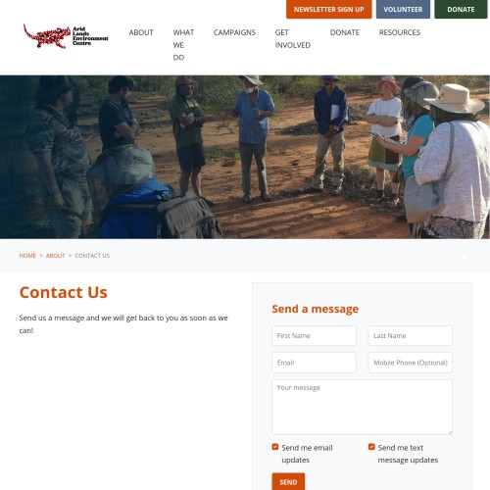This screenshot has width=490, height=490.
Task: Follow the About breadcrumb link
Action: (55, 256)
